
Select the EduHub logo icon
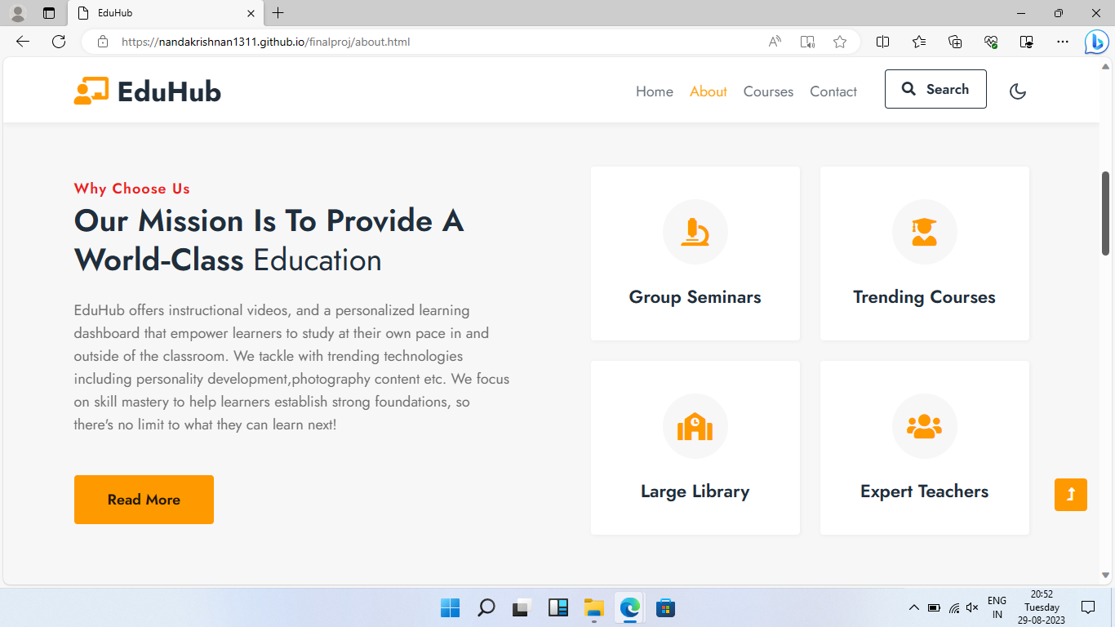point(91,91)
